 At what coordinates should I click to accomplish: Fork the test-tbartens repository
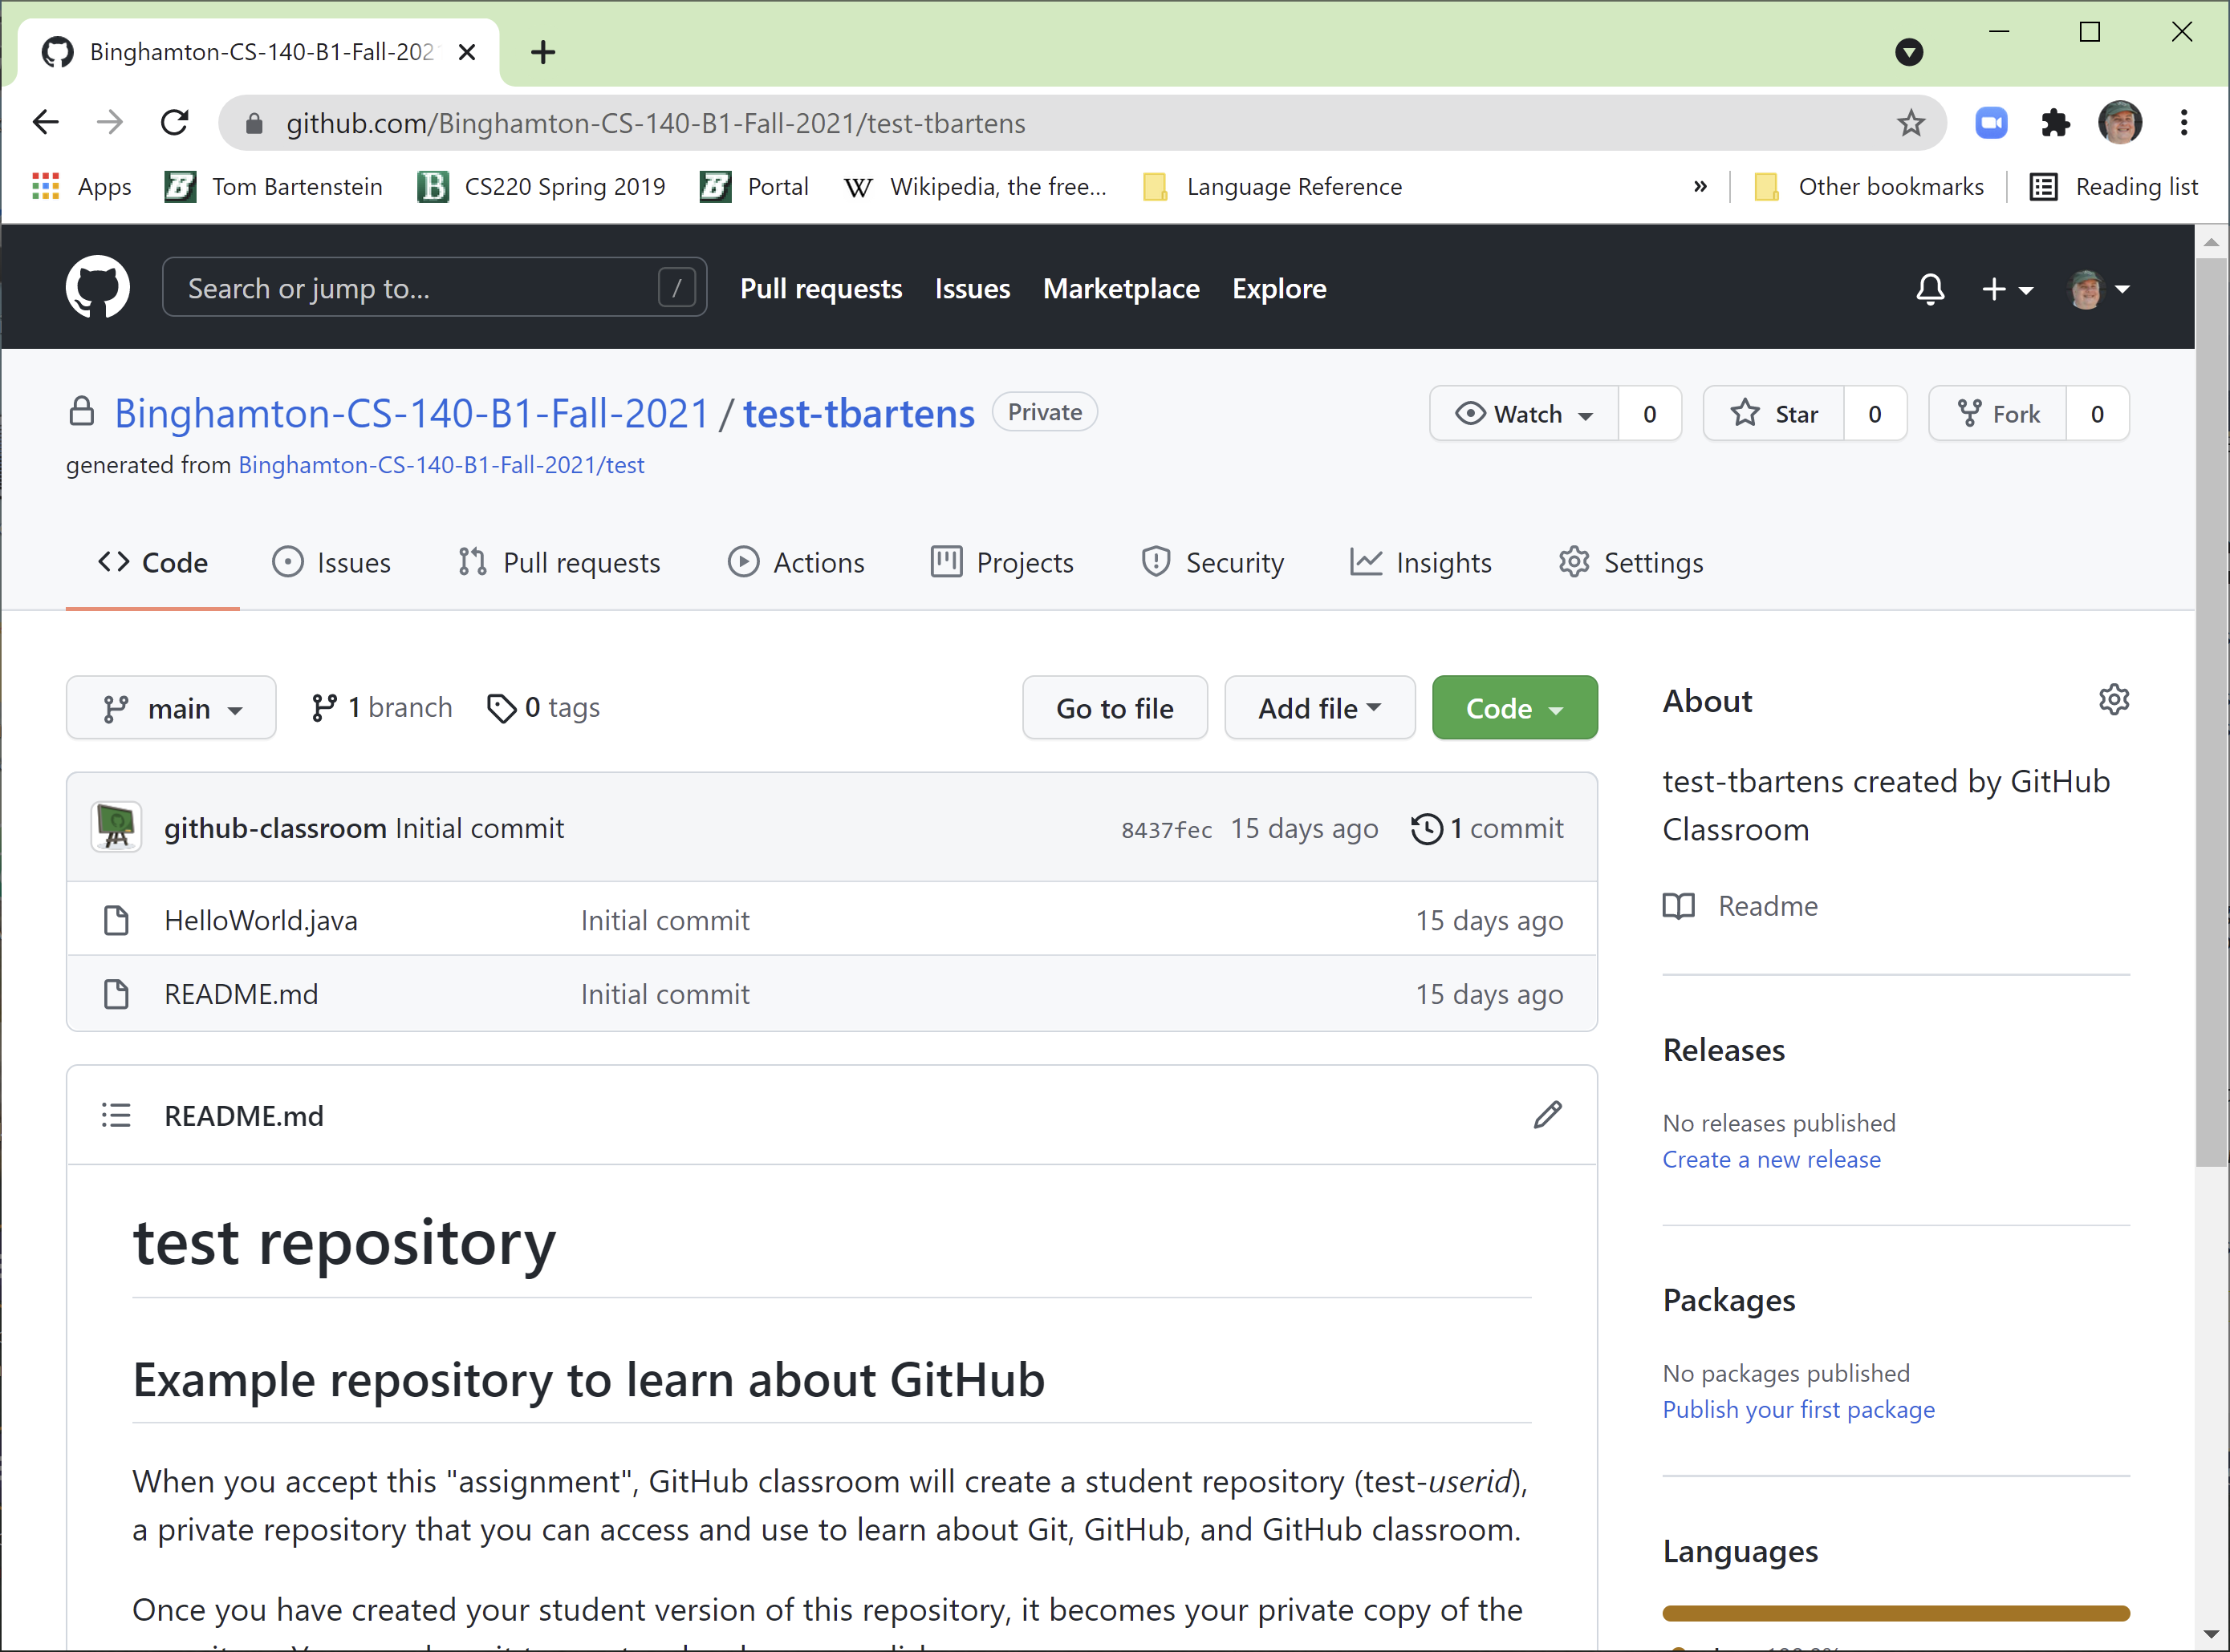(1998, 414)
